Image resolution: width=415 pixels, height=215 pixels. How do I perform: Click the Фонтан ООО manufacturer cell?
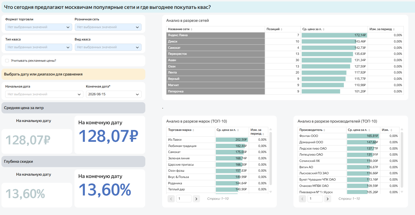click(x=322, y=136)
